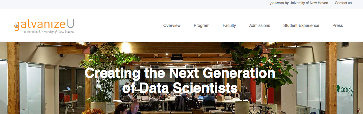Click the ceiling-mounted projector in the photo
Viewport: 363px width, 114px height.
(x=177, y=57)
